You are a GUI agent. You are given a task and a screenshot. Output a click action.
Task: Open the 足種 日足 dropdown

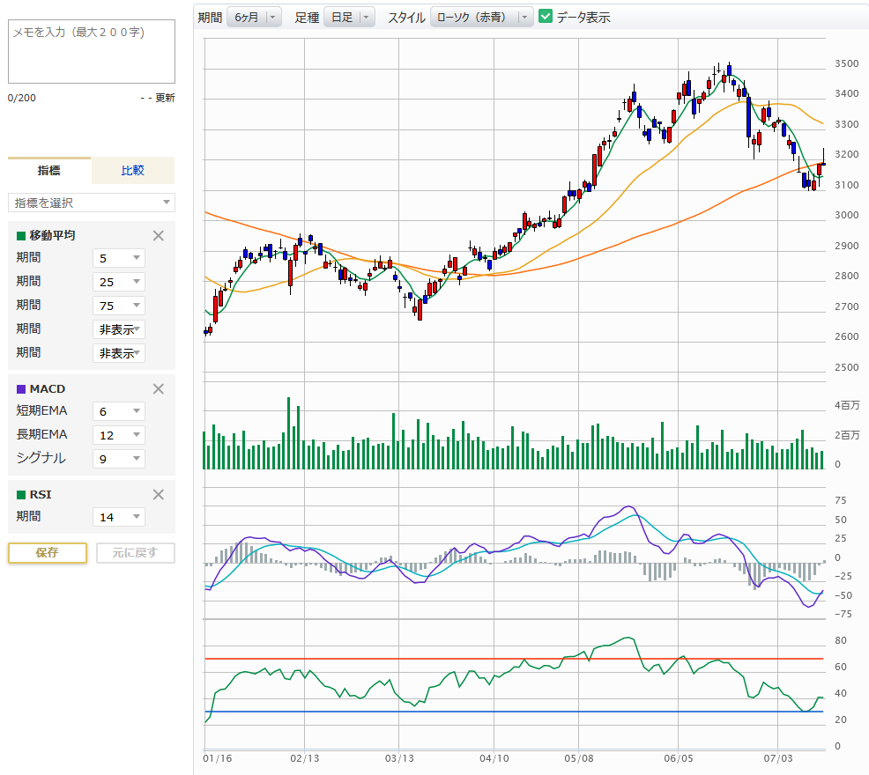coord(349,17)
